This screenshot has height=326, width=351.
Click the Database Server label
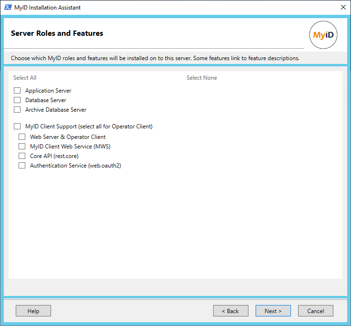click(46, 100)
